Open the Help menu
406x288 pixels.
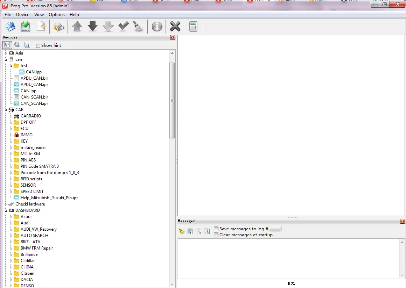click(74, 14)
